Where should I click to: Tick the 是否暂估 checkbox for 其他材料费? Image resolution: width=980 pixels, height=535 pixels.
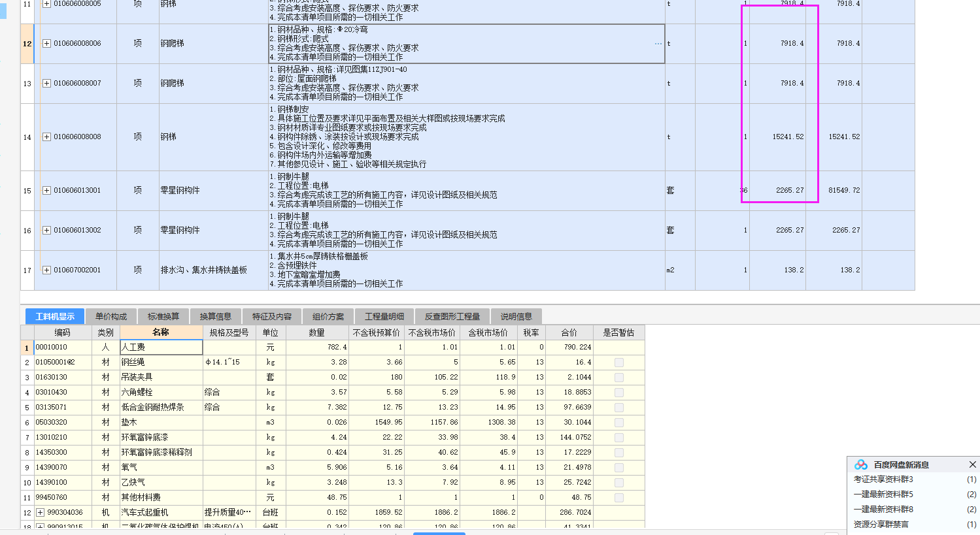(619, 498)
